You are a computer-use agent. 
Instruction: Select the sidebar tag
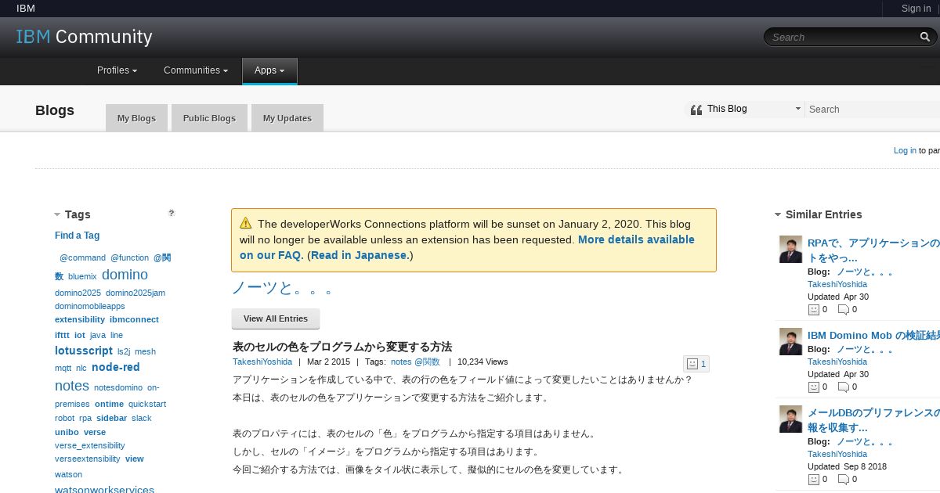(x=111, y=418)
